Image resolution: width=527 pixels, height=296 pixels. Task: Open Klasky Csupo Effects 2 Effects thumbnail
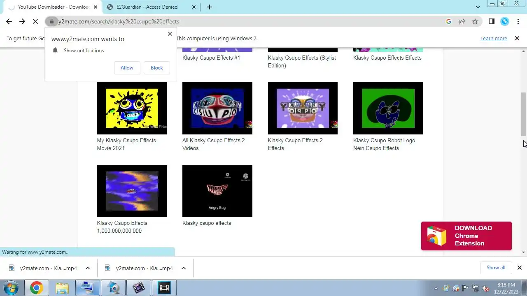pos(303,108)
